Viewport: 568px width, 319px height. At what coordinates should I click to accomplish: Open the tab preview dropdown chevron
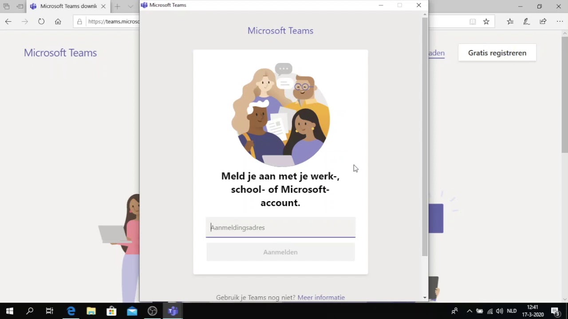(130, 7)
